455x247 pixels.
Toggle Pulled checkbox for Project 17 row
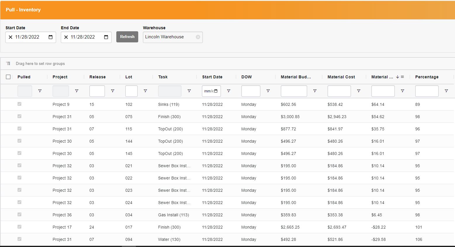click(x=19, y=227)
